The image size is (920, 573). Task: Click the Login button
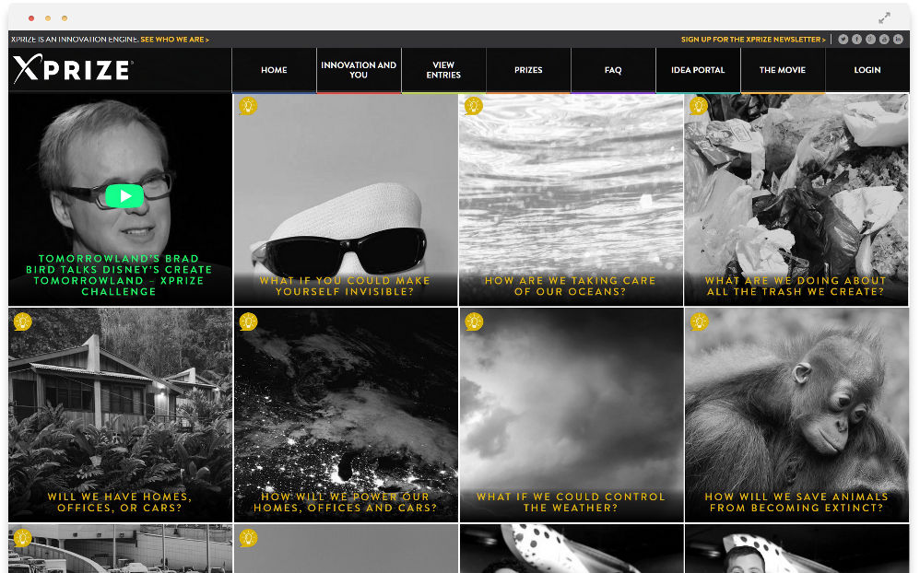pos(867,70)
